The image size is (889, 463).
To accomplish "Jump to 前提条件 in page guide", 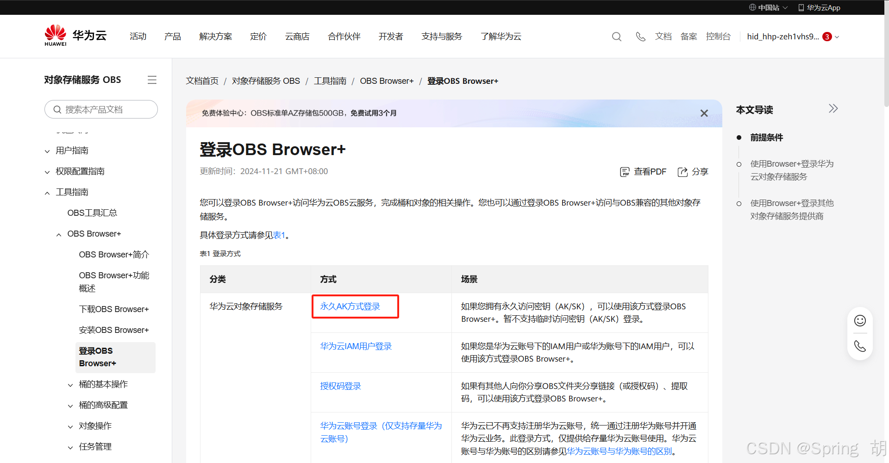I will point(766,138).
